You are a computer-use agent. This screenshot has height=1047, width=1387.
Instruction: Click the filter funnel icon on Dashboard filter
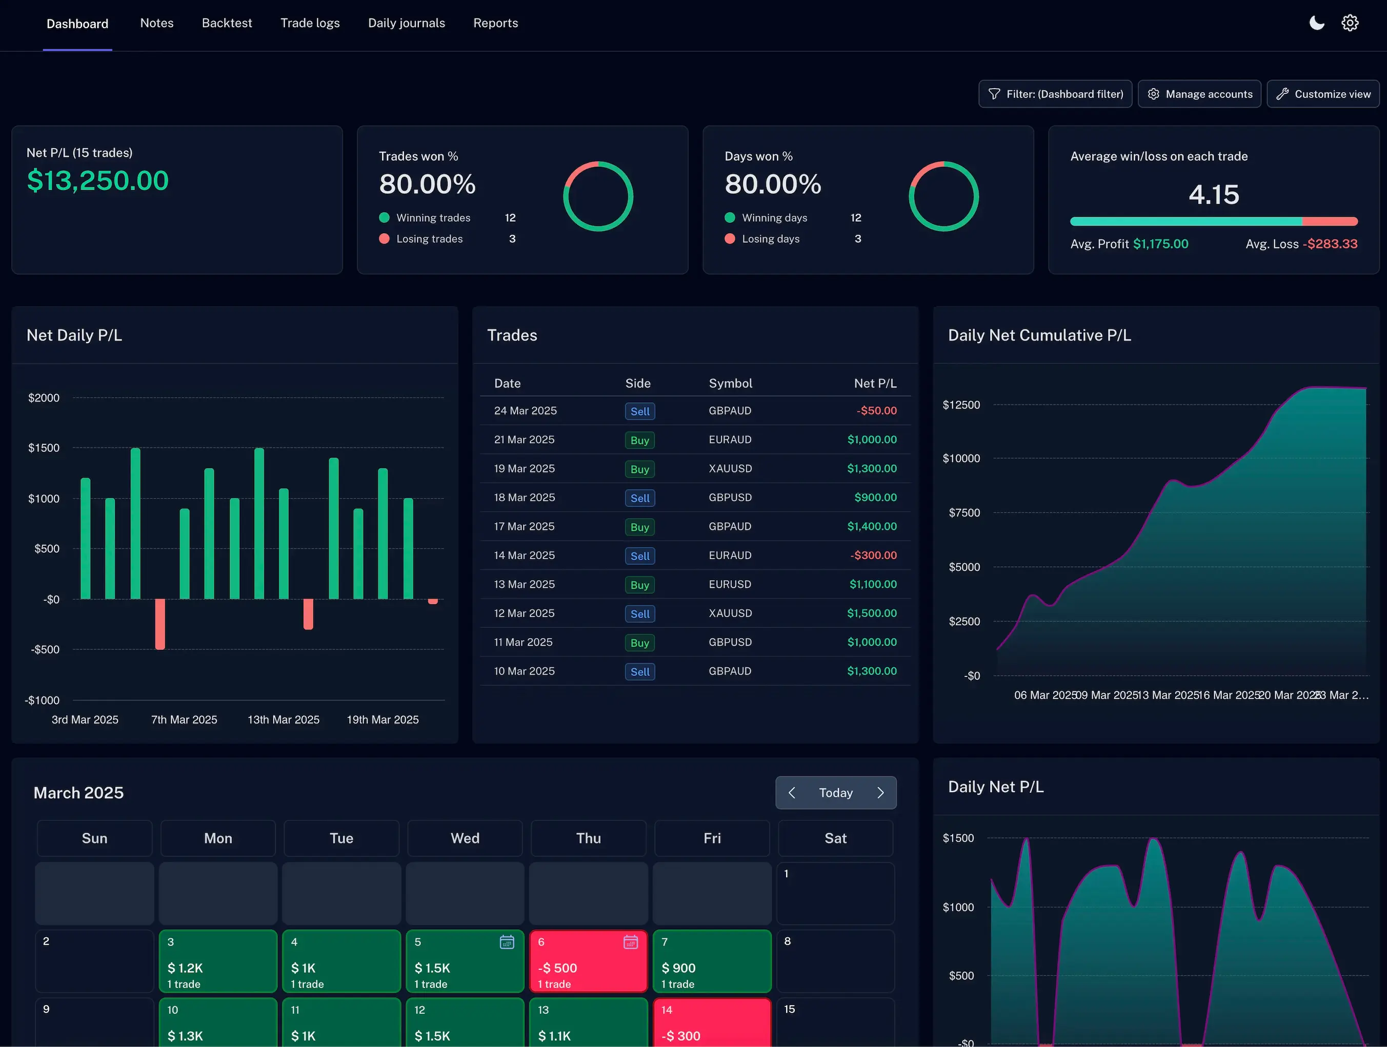click(995, 93)
